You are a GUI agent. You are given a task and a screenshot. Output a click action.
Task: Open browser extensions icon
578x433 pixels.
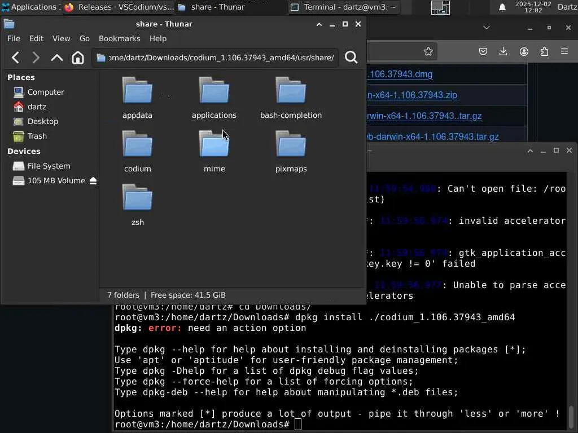544,51
